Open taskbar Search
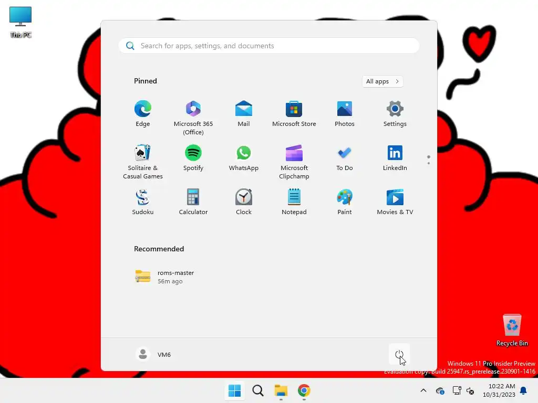Image resolution: width=538 pixels, height=403 pixels. (x=257, y=390)
